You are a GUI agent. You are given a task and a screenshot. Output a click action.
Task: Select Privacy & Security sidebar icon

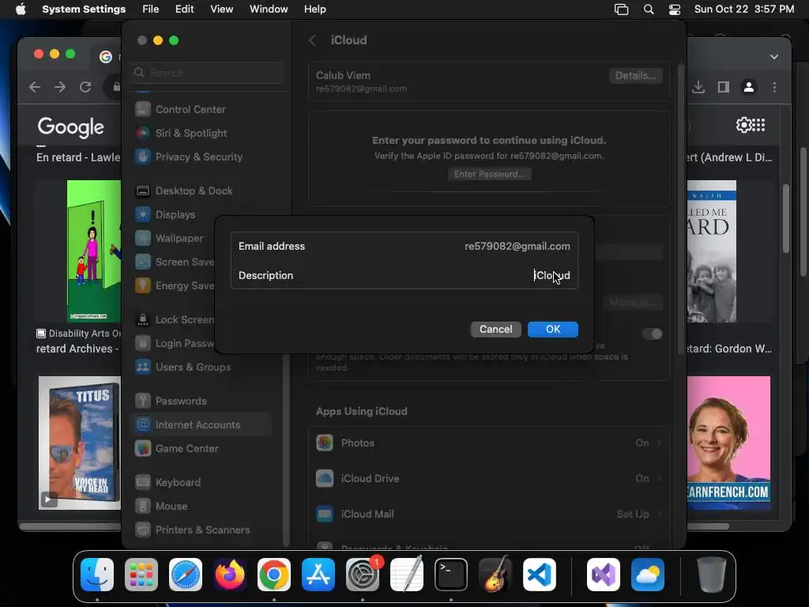tap(143, 156)
